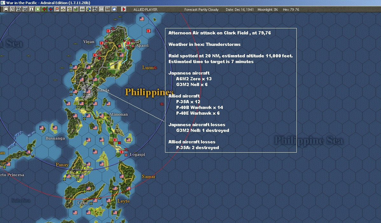381x223 pixels.
Task: Click 'G3M2 Nell x 6' report line
Action: [x=192, y=84]
